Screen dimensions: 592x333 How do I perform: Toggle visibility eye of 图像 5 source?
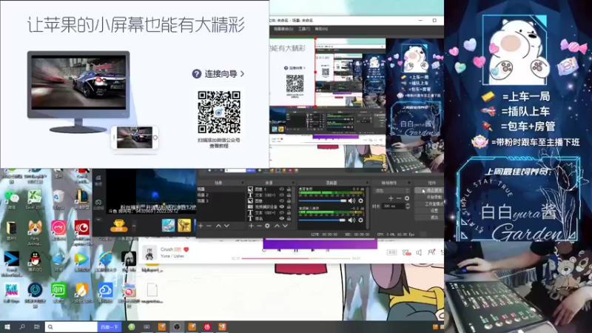click(x=282, y=189)
